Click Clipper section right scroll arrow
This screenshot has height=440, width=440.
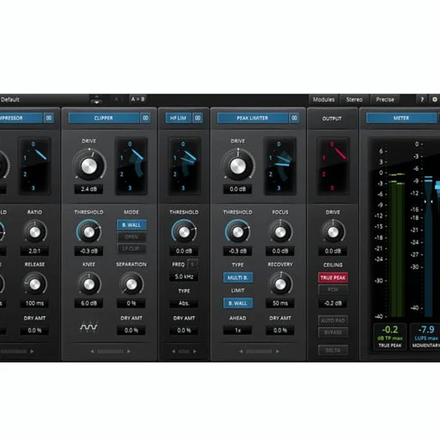128,351
